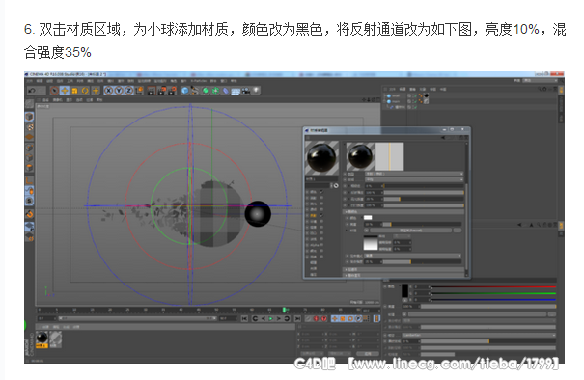Click the white layer color swatch

click(368, 218)
